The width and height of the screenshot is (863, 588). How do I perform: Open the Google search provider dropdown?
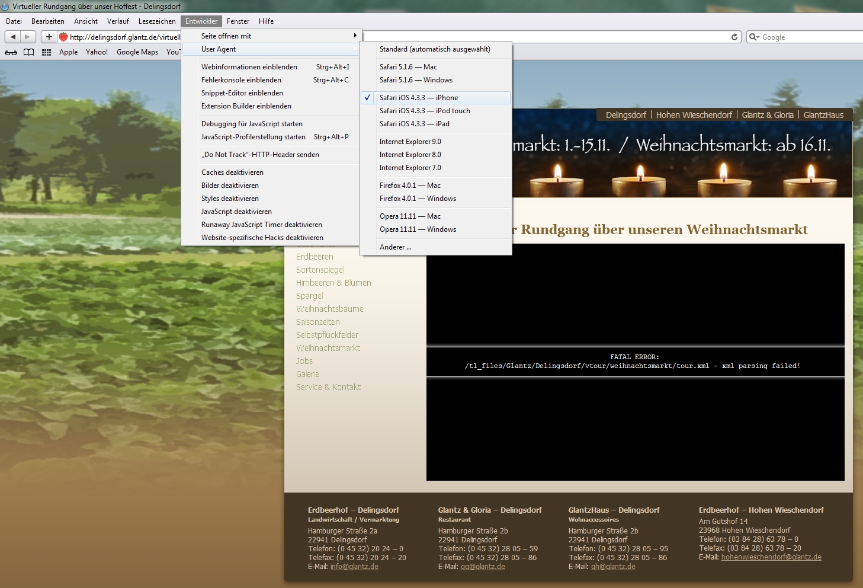754,37
